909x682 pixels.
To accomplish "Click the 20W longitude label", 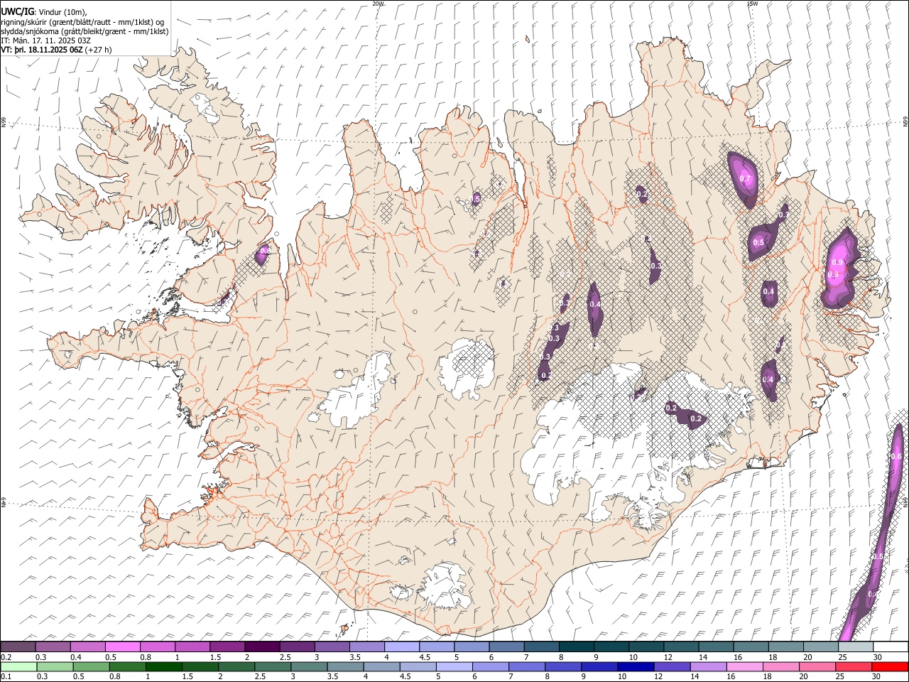I will point(378,4).
